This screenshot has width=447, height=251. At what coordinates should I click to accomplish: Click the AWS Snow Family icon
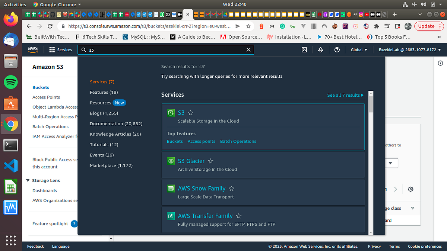(x=171, y=189)
